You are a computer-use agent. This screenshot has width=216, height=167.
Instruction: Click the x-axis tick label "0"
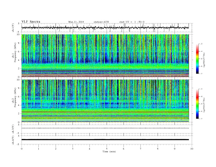(22, 149)
